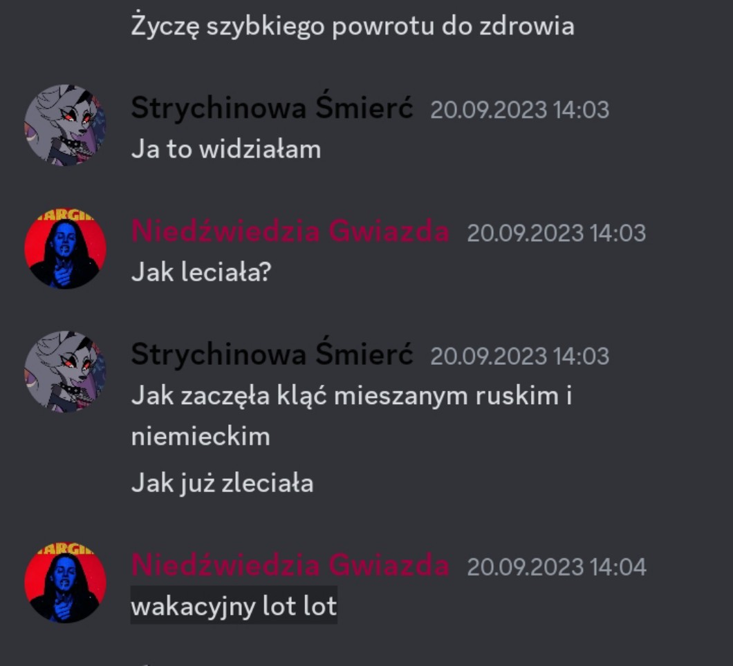Select the message 'Ja to widziałam'

[x=226, y=150]
